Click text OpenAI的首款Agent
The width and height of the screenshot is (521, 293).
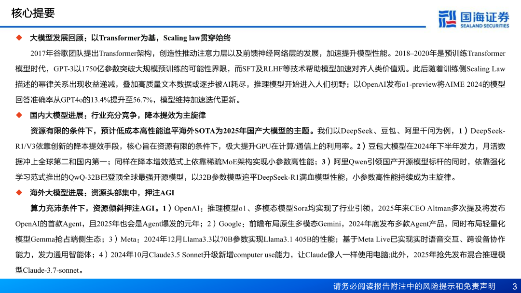point(49,224)
